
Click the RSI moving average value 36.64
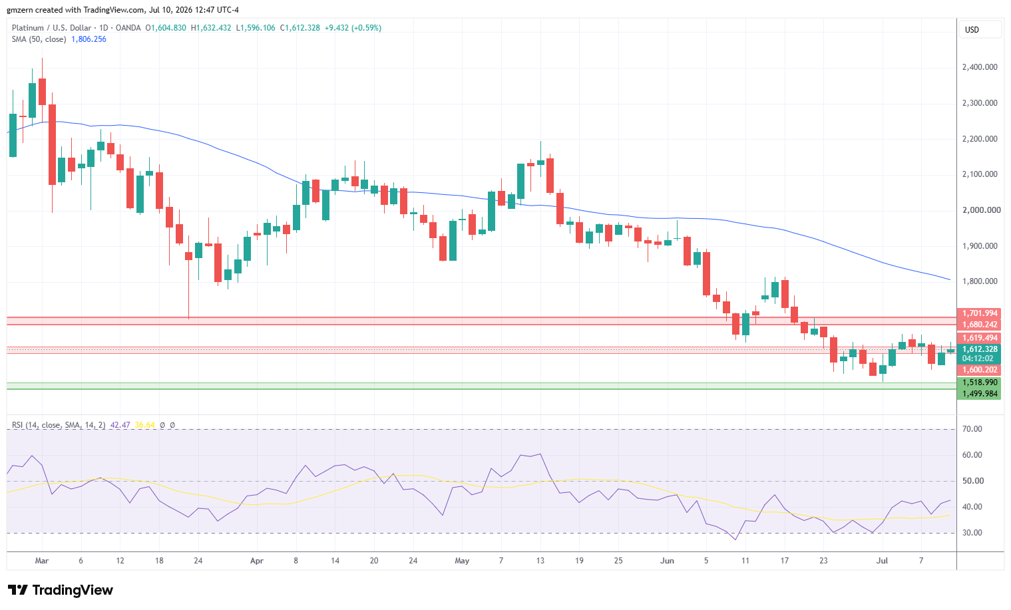[x=144, y=425]
